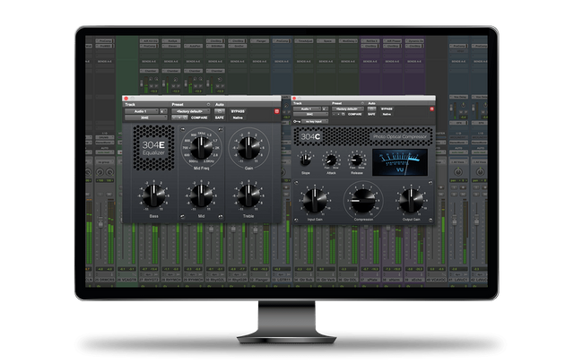574x364 pixels.
Task: Click the 304E Equalizer logo badge
Action: 153,147
